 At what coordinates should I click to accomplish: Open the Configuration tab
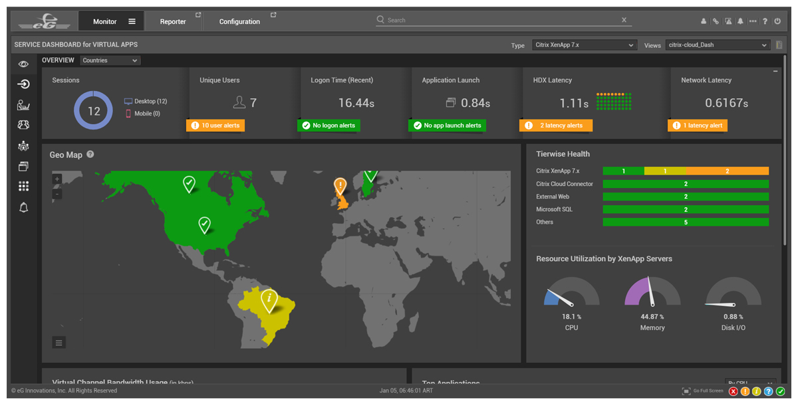(239, 22)
